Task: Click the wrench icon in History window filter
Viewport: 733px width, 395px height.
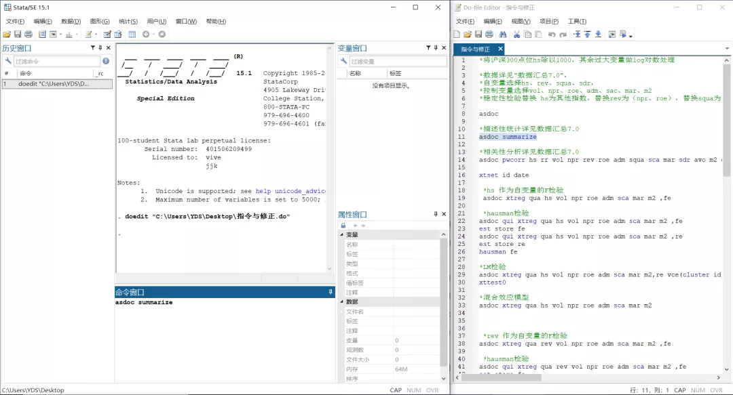Action: point(8,61)
